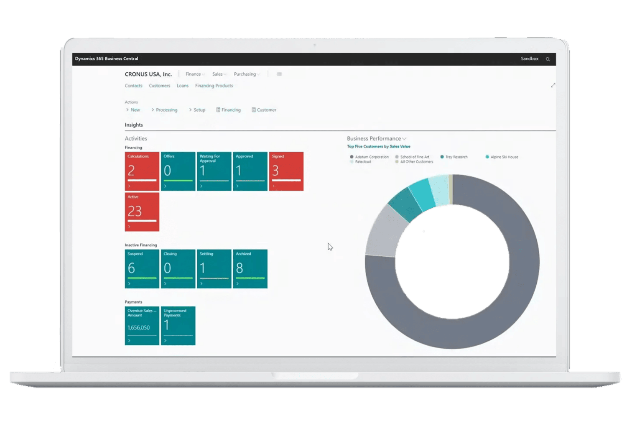Expand the Purchasing menu

(247, 74)
